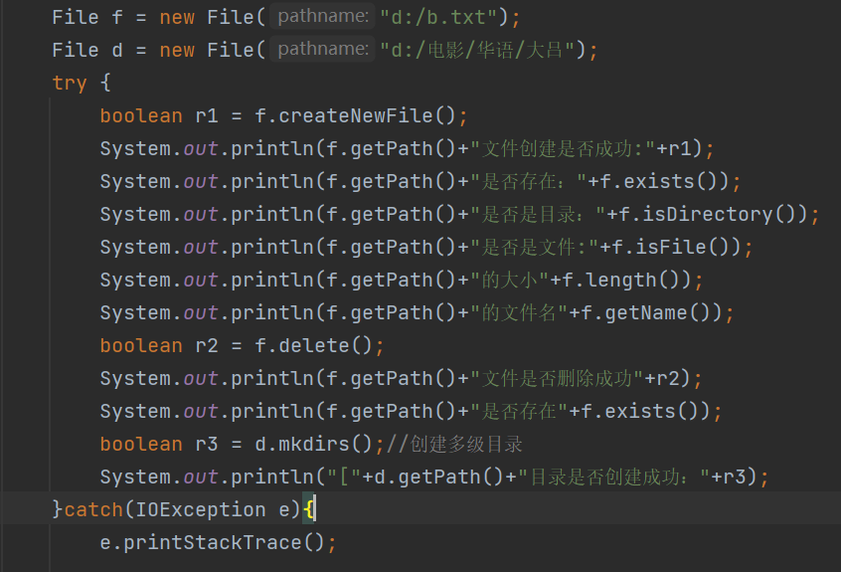Click the pathname hint on the File d line
The image size is (841, 572).
[321, 50]
